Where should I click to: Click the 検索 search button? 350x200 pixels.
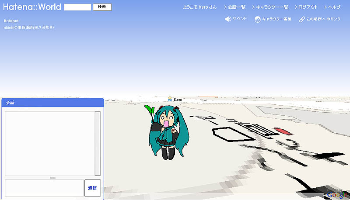tap(102, 7)
